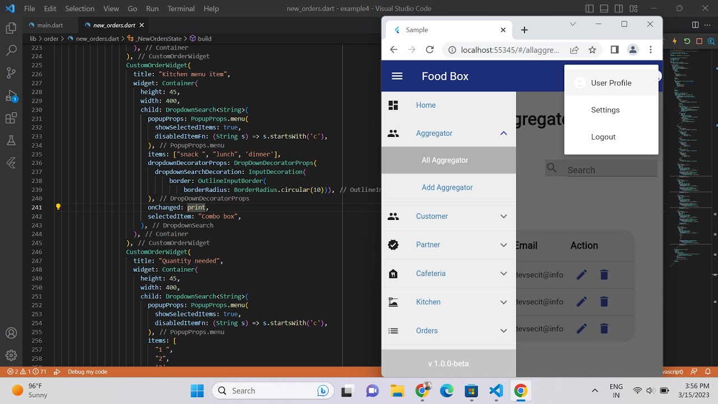Open the File menu
The image size is (718, 404).
(30, 8)
